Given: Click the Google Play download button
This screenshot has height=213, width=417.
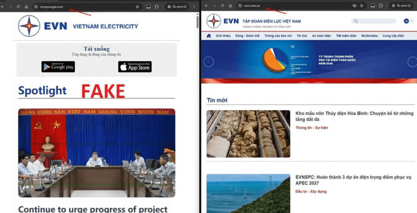Looking at the screenshot, I should pyautogui.click(x=58, y=67).
